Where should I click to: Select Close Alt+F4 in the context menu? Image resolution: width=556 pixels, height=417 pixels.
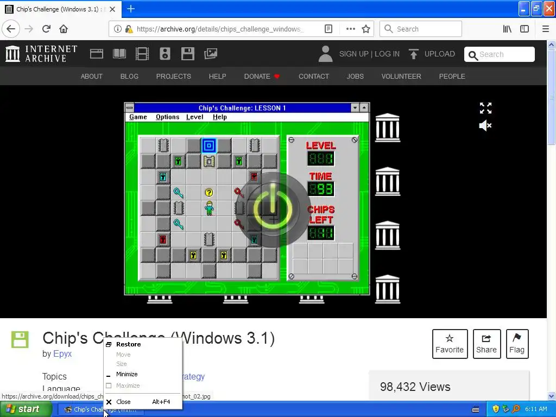(x=143, y=402)
